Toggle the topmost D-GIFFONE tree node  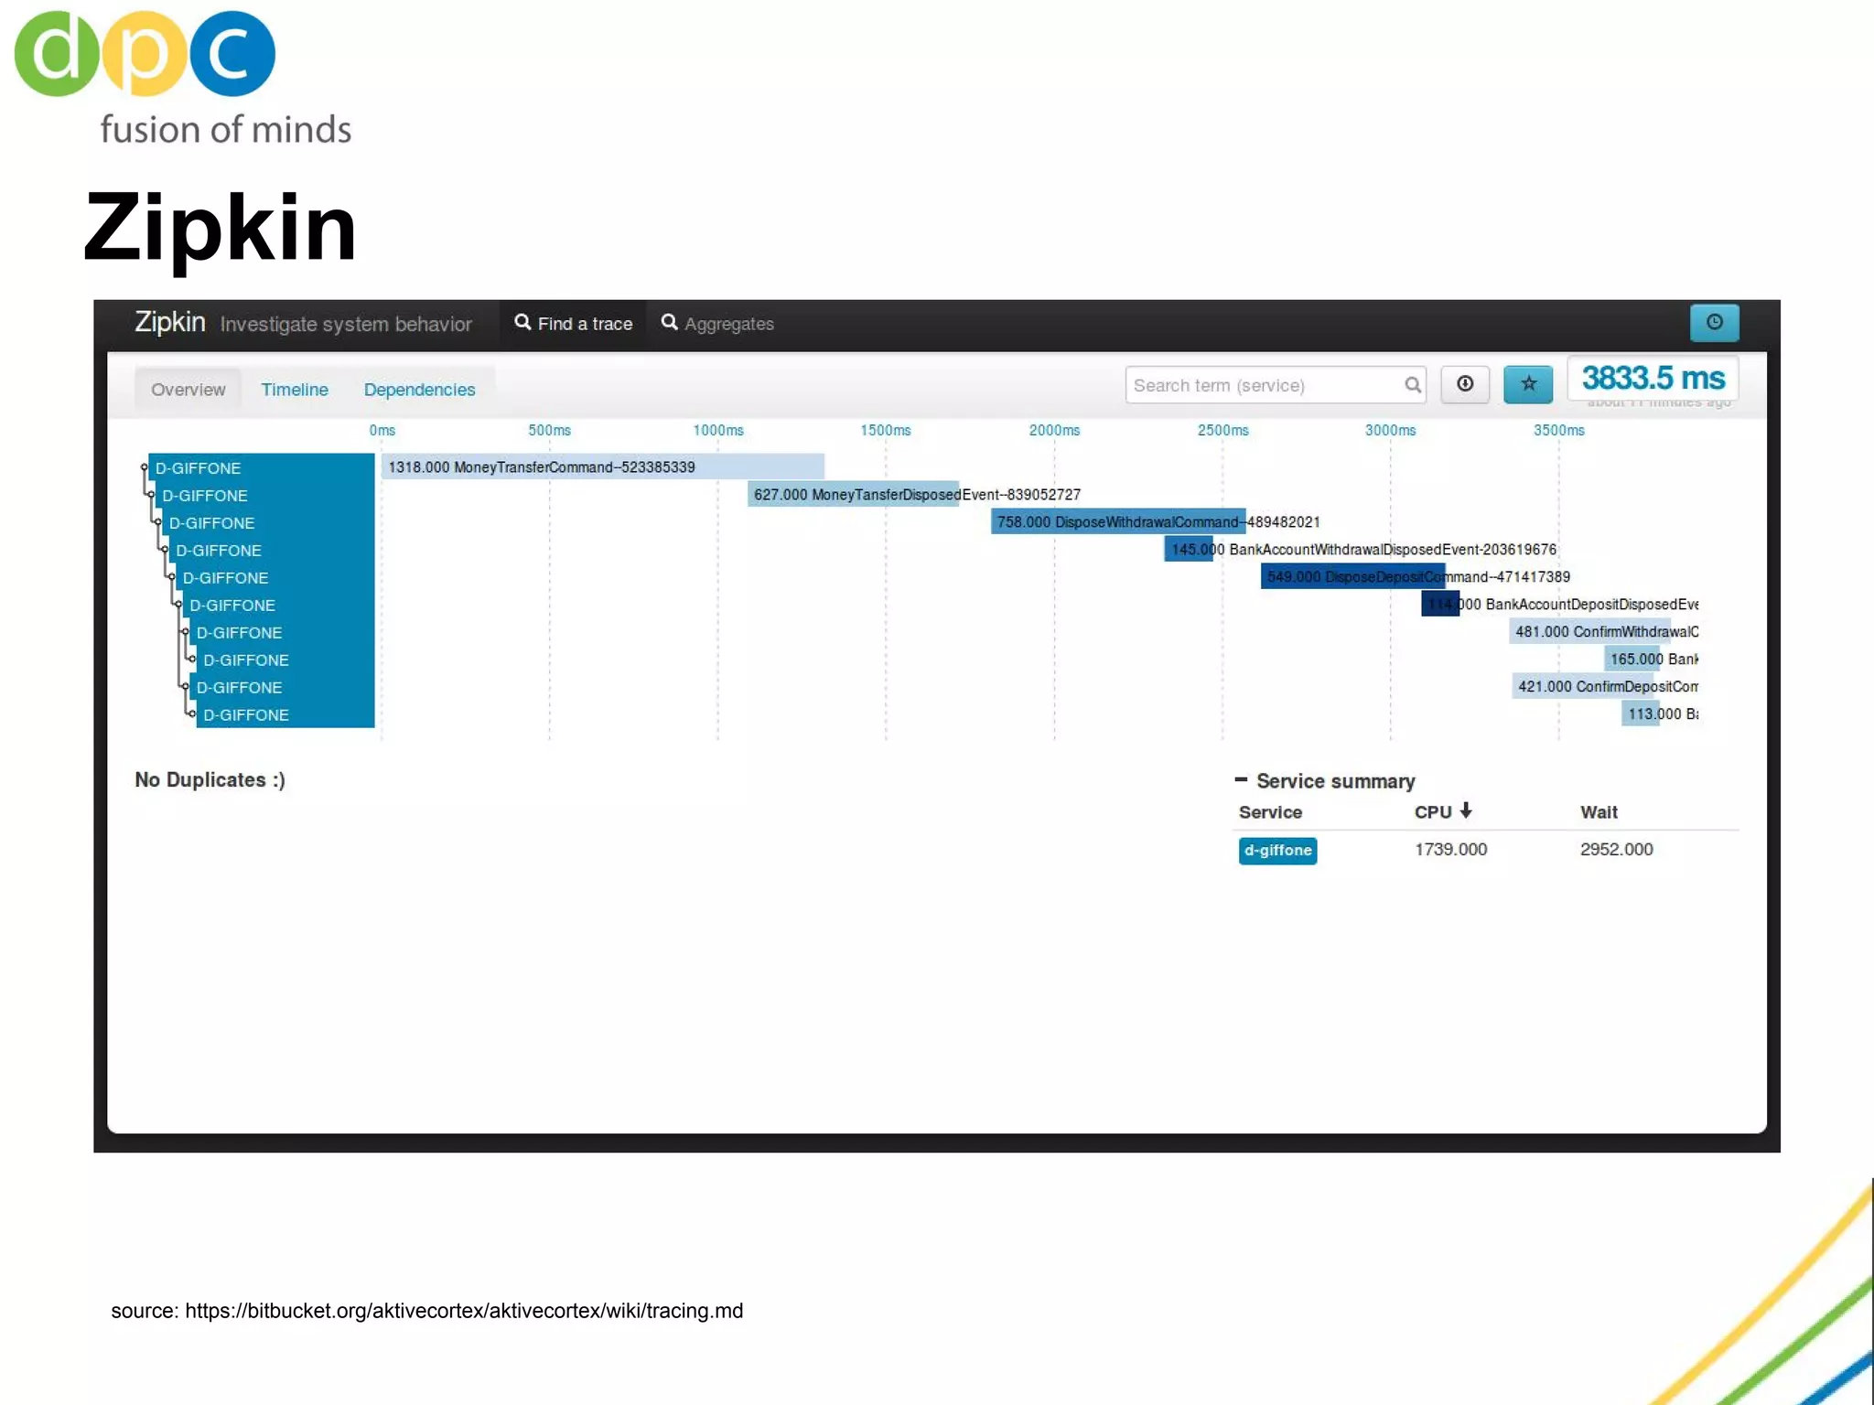[144, 468]
